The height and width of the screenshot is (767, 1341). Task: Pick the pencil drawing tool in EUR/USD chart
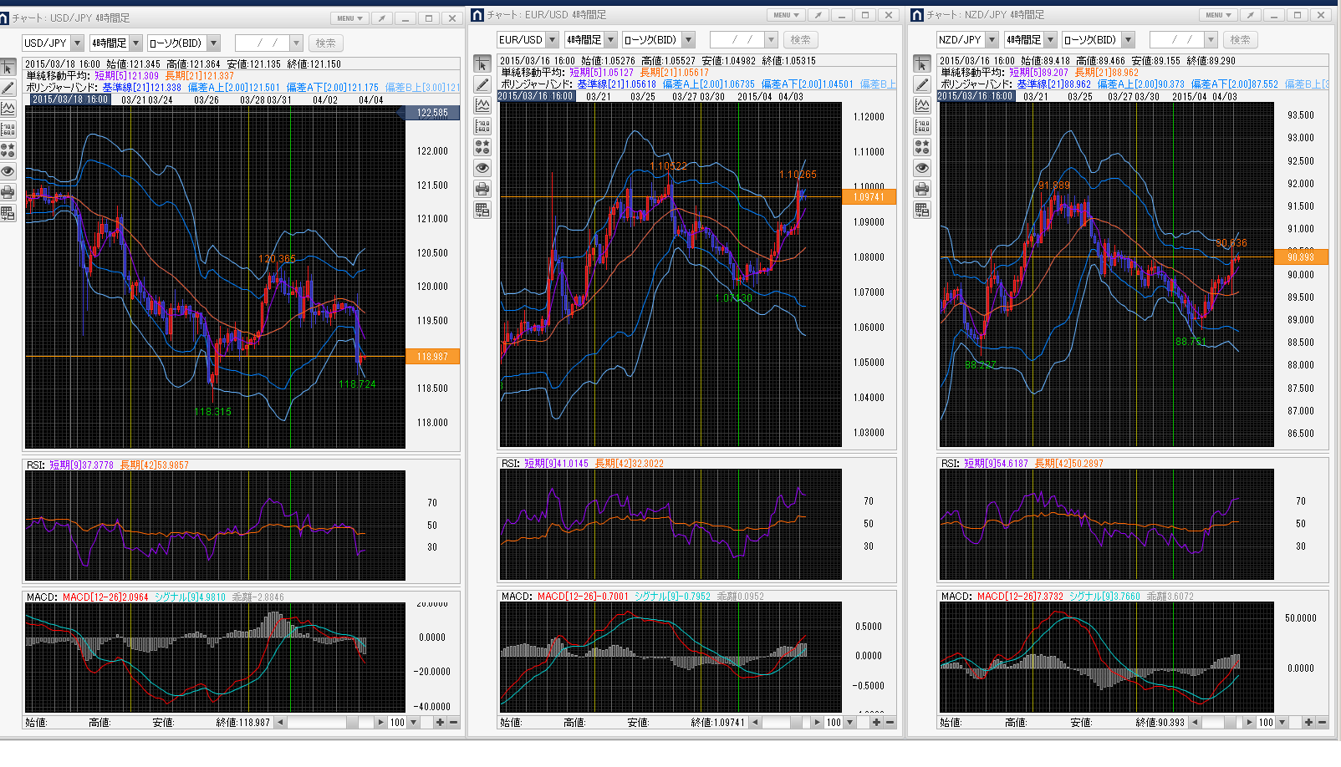point(482,84)
